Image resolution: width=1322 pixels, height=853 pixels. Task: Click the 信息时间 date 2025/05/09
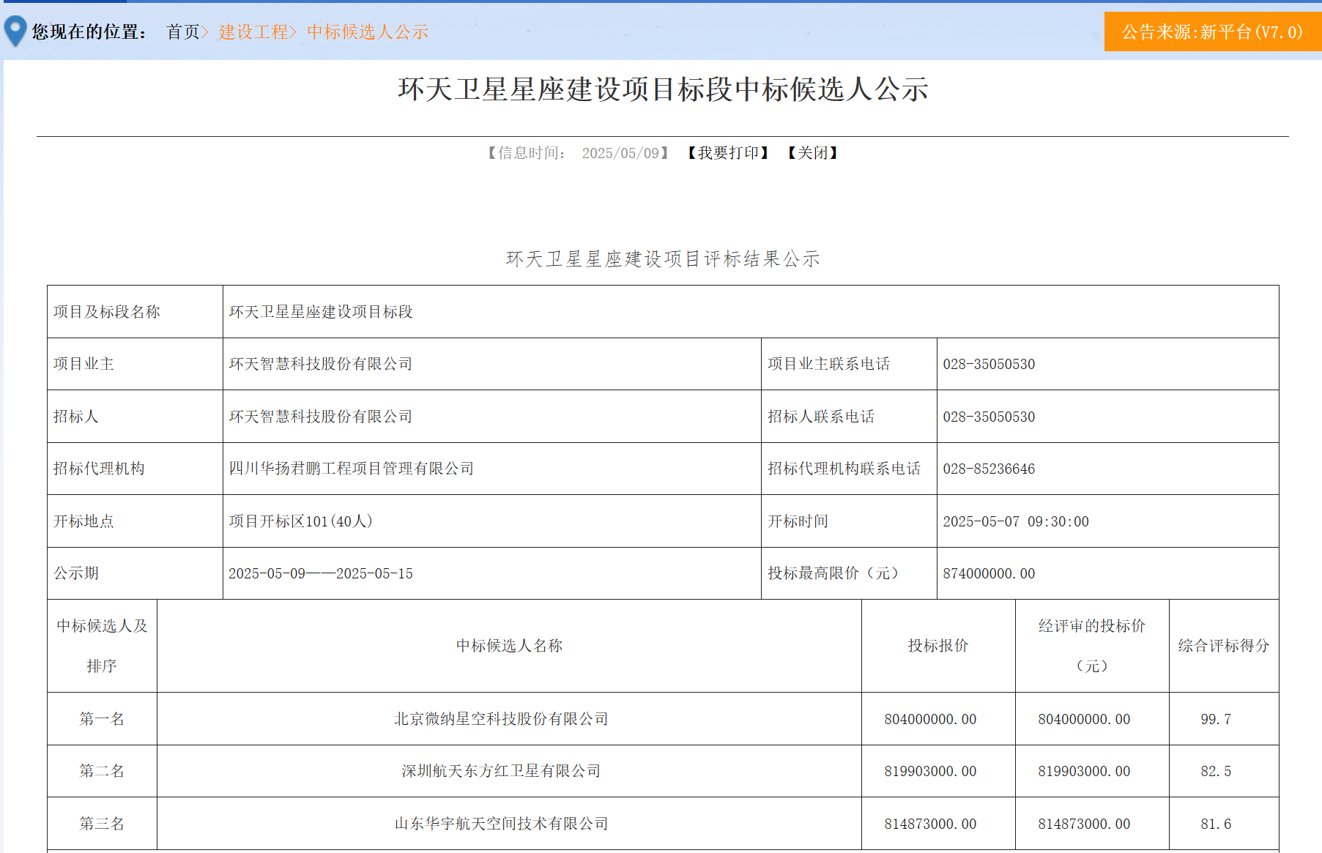tap(621, 153)
